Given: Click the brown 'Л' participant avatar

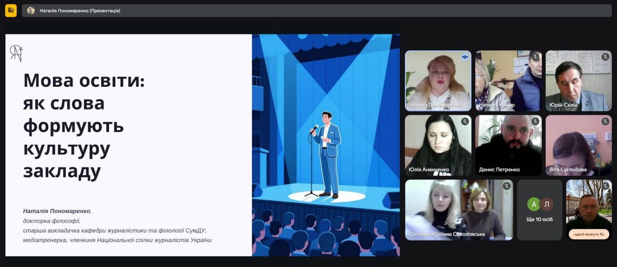Looking at the screenshot, I should coord(546,204).
